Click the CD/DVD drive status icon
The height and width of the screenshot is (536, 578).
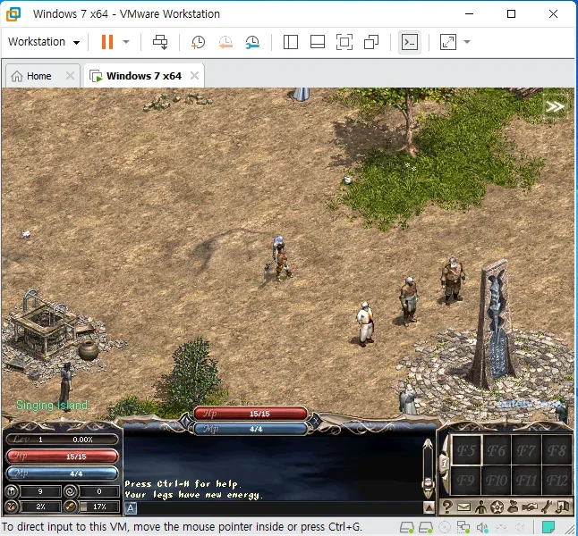(445, 527)
